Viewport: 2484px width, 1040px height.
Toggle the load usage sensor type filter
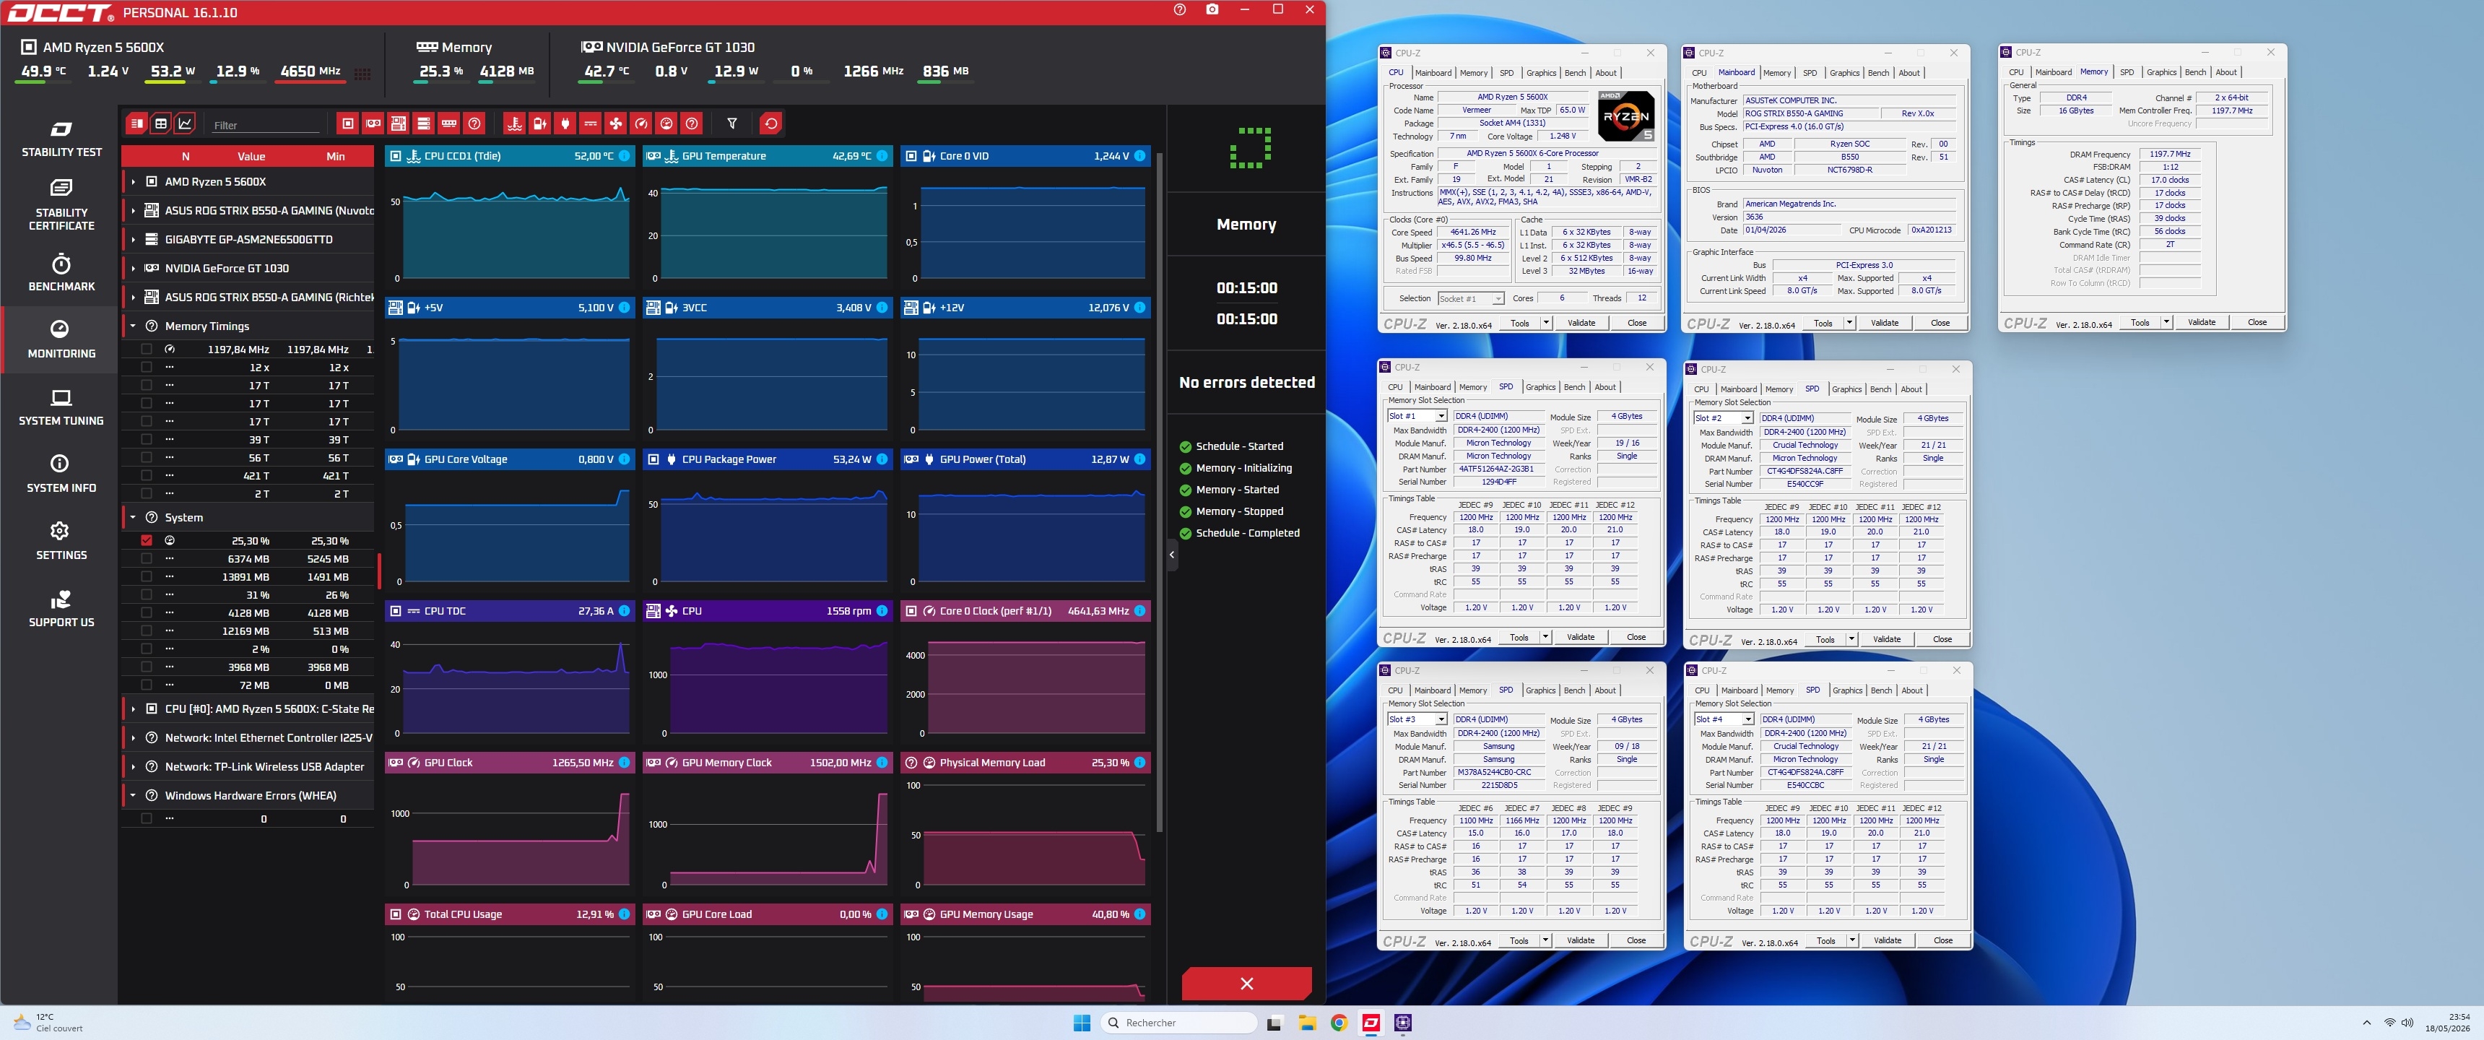click(x=666, y=123)
